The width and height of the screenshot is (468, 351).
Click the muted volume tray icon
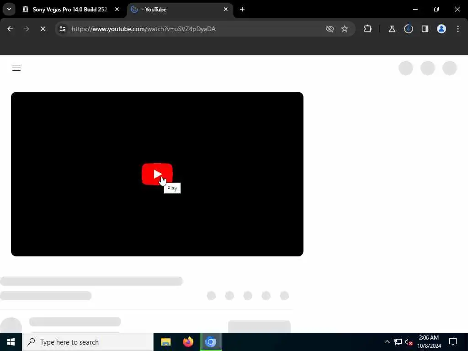point(409,342)
